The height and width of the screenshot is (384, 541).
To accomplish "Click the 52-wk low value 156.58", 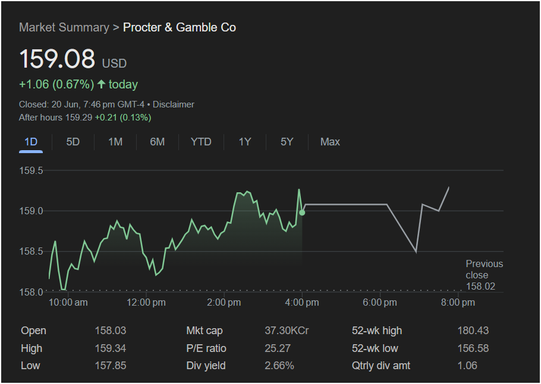I will pos(473,348).
